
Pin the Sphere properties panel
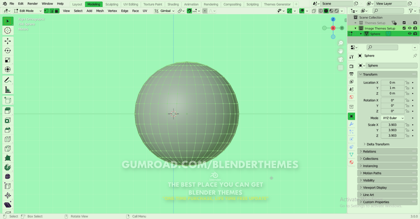pyautogui.click(x=415, y=56)
